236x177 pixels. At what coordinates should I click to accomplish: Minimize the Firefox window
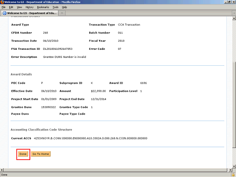click(x=226, y=2)
